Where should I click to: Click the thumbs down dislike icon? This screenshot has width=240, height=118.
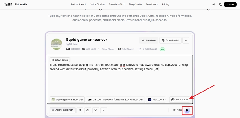96,110
